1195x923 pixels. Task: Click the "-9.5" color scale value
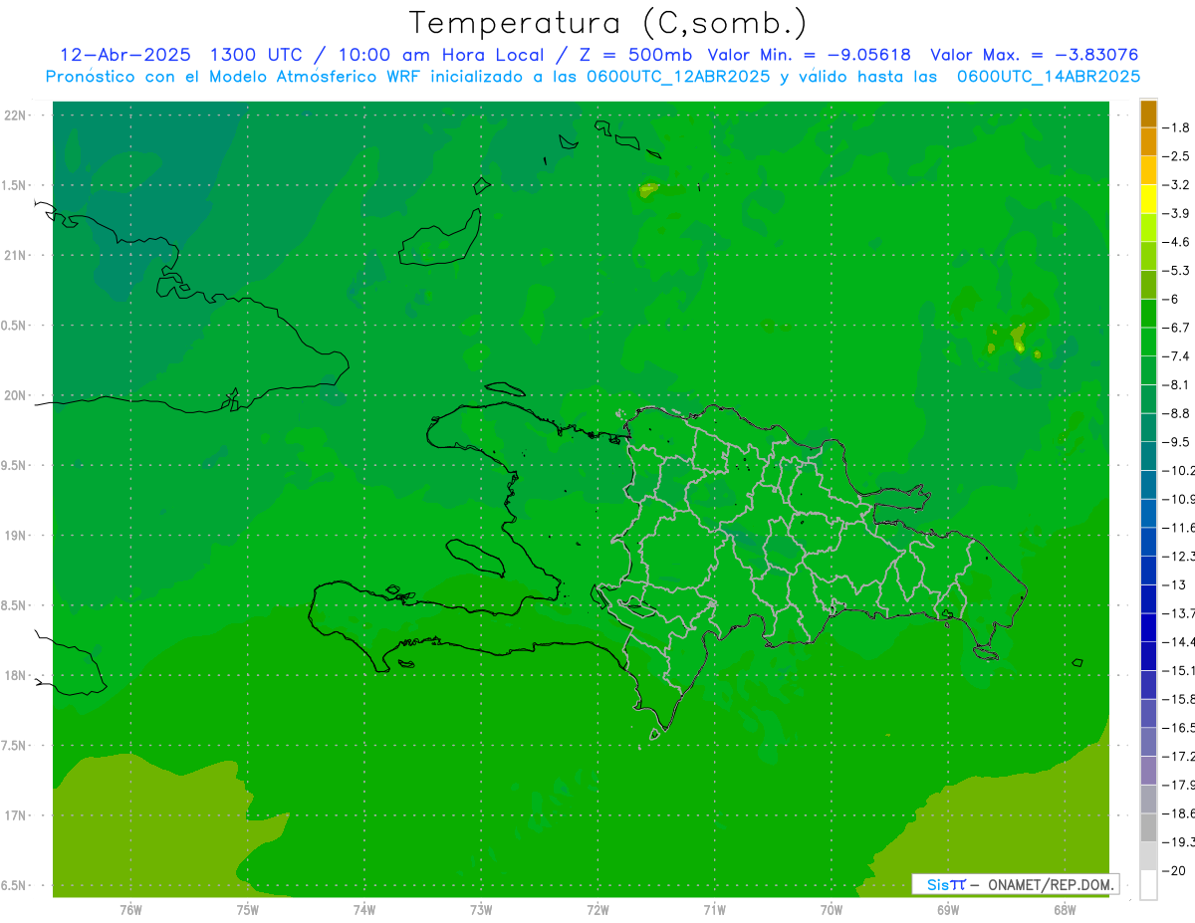tap(1177, 442)
